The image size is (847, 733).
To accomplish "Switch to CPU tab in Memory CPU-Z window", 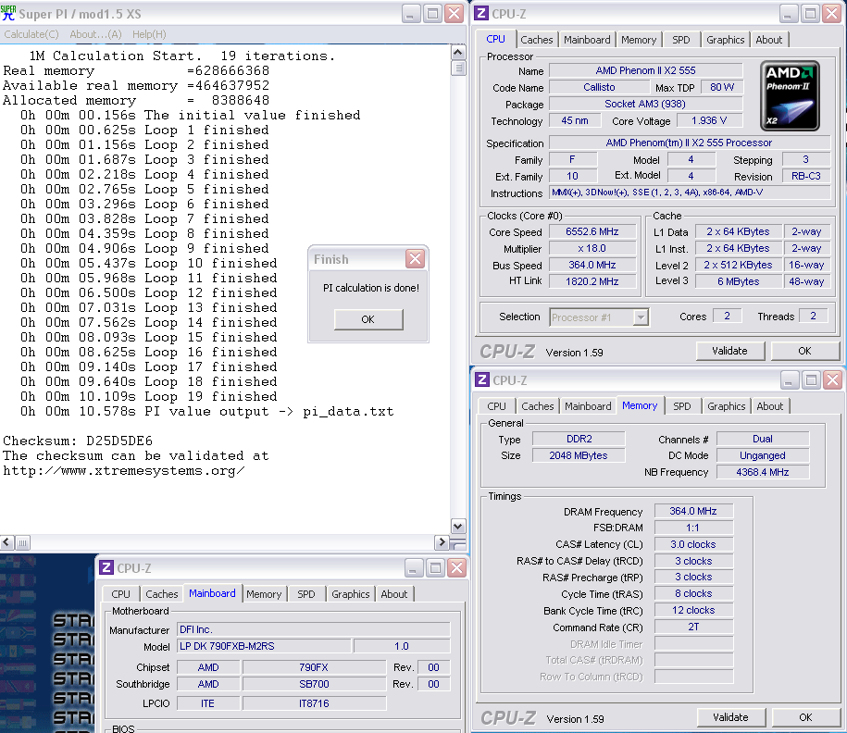I will pyautogui.click(x=496, y=406).
